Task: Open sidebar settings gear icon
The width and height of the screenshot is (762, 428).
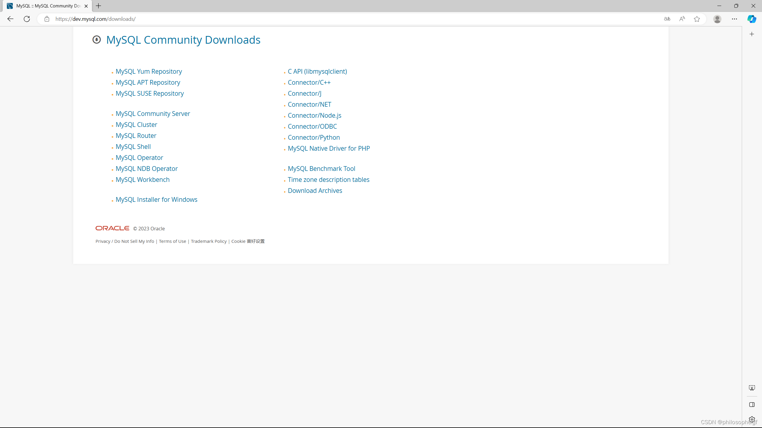Action: click(752, 419)
